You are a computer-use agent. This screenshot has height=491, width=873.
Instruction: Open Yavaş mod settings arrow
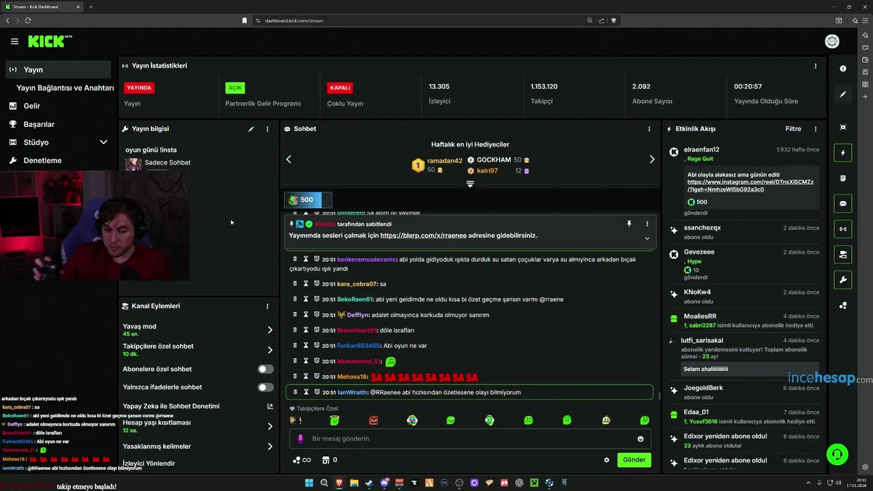[x=270, y=330]
